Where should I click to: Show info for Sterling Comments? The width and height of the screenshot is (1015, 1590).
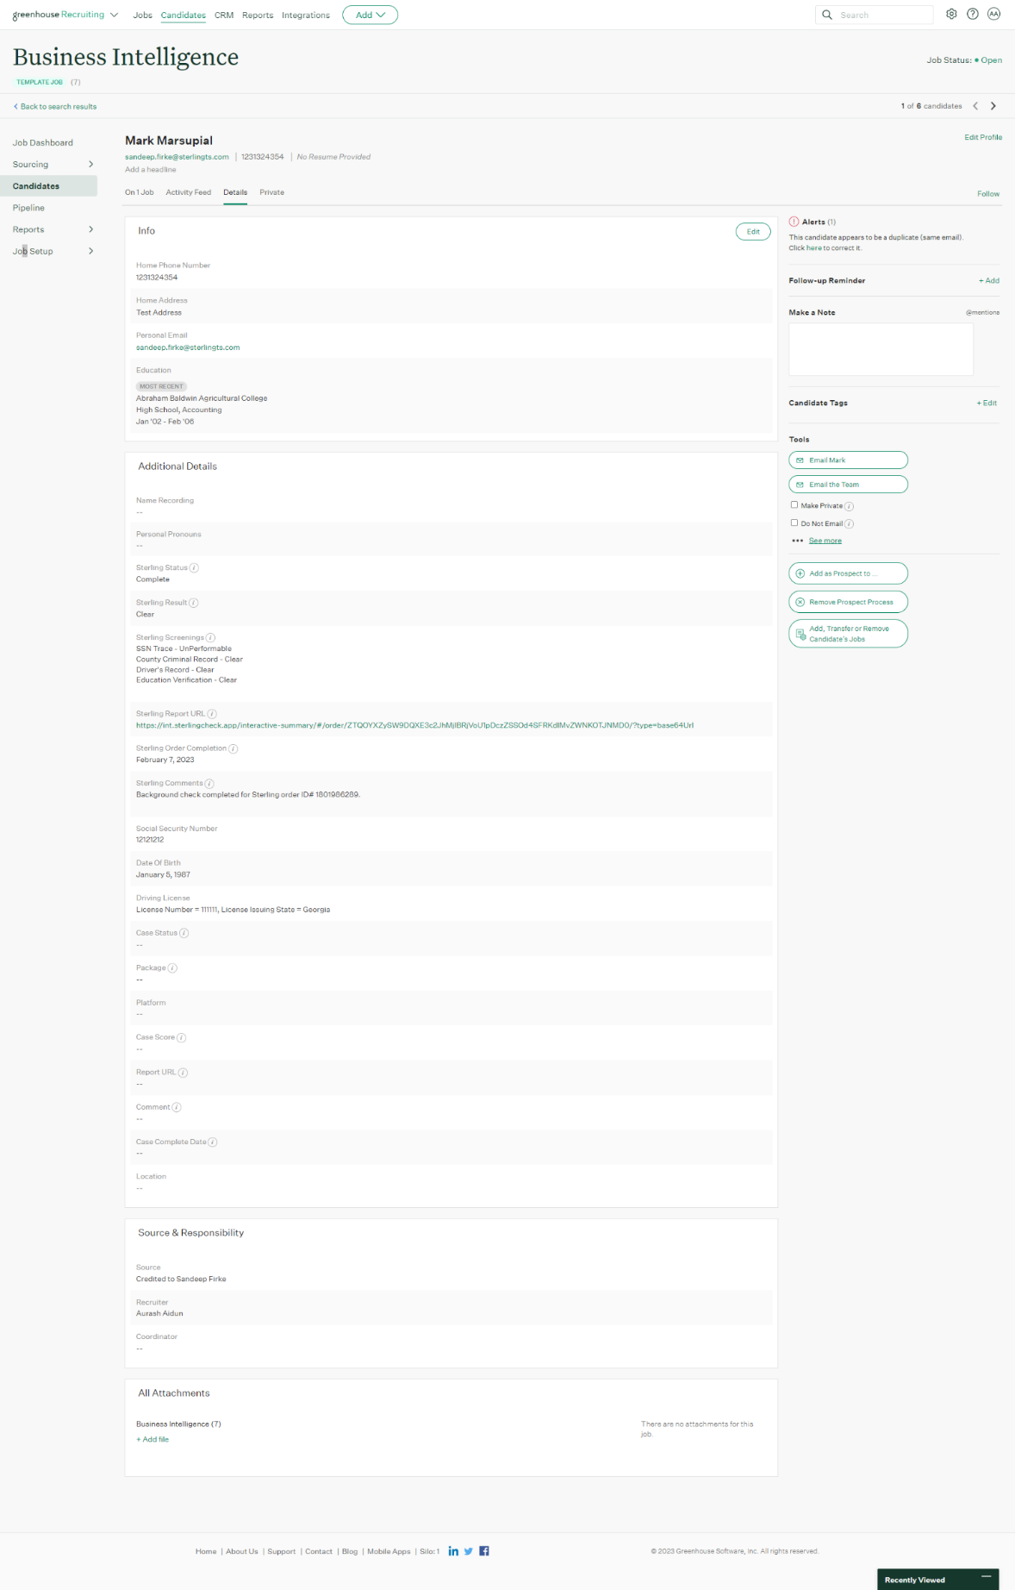point(209,784)
